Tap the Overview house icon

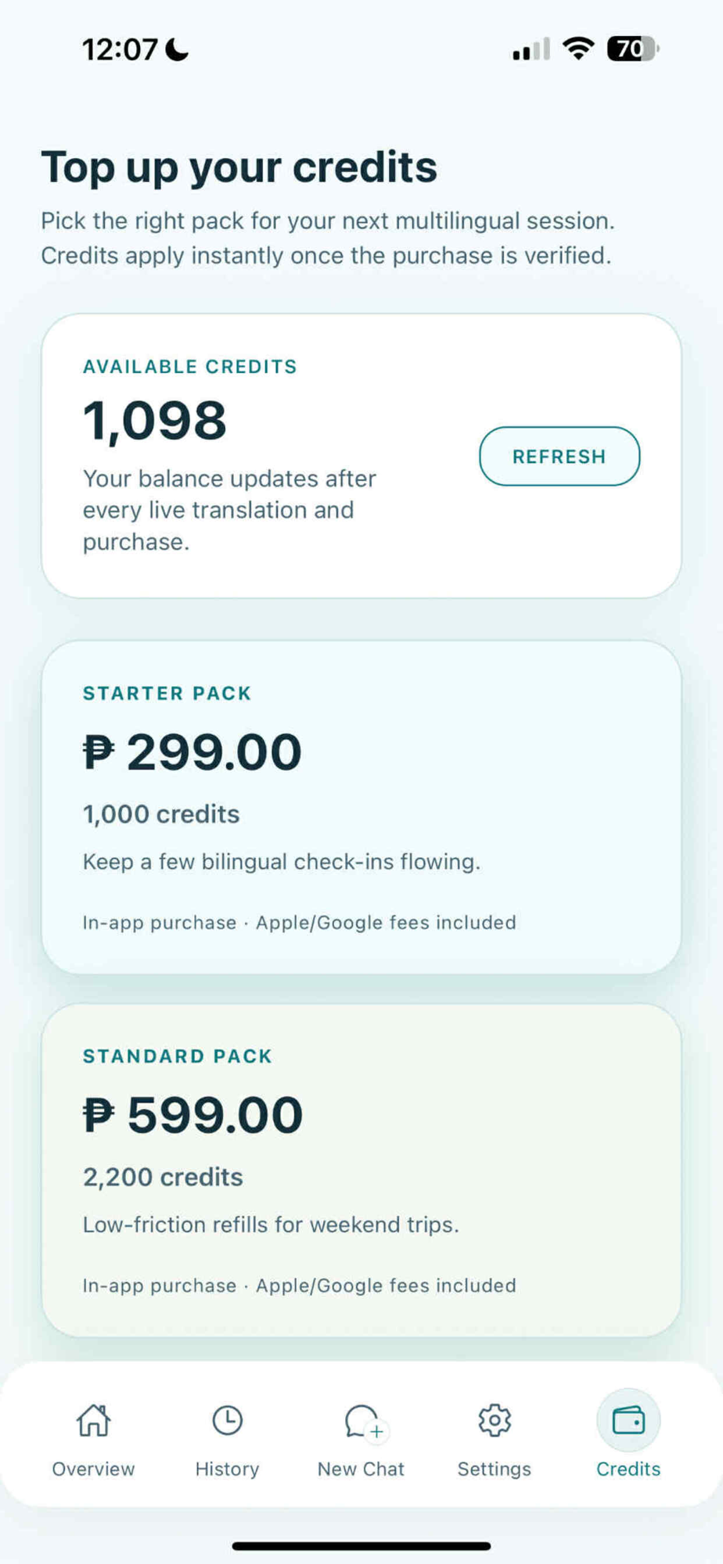[x=93, y=1420]
